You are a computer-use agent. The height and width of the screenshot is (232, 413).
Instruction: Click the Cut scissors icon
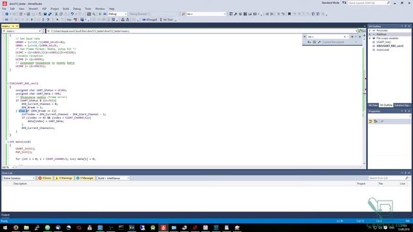tap(56, 14)
